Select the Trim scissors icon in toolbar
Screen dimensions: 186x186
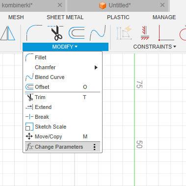(55, 33)
